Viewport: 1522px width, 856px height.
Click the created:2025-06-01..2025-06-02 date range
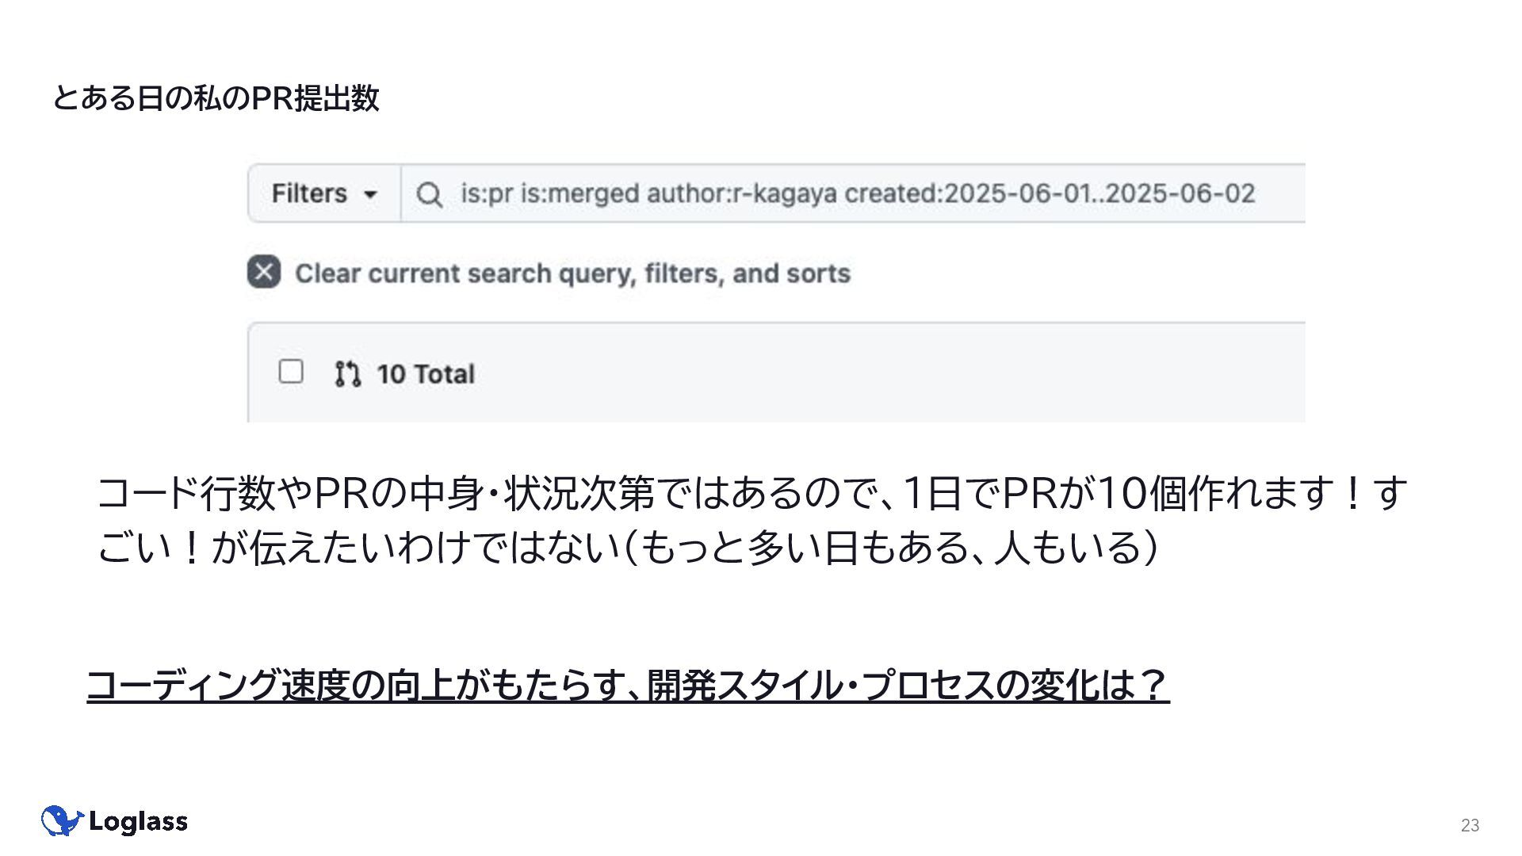(x=1050, y=193)
